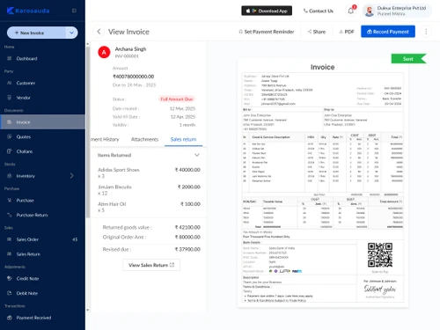This screenshot has width=440, height=330.
Task: Click the green Sent ribbon
Action: click(408, 59)
